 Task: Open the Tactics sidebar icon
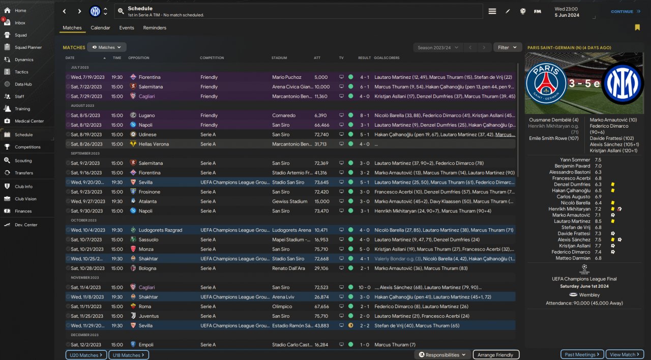pos(7,72)
